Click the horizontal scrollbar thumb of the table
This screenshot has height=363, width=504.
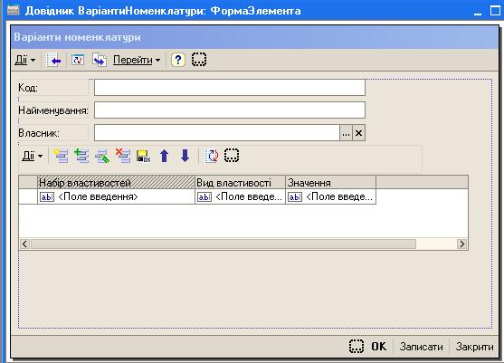223,244
